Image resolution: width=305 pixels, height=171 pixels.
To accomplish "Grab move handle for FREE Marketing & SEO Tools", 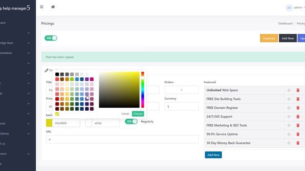I will [x=289, y=125].
